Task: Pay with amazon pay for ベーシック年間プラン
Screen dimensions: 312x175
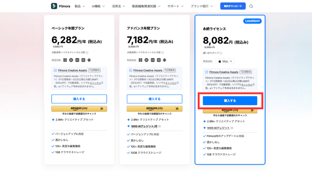Action: 79,108
